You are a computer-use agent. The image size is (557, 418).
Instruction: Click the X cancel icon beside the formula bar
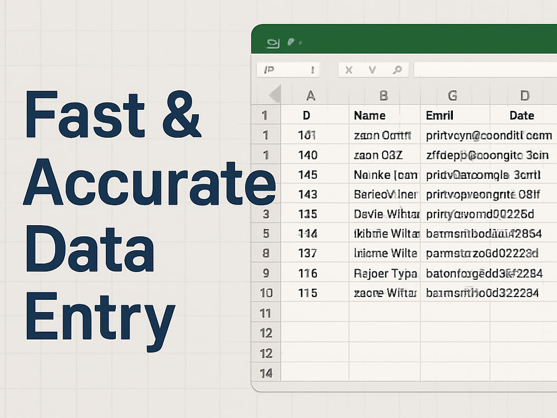349,70
